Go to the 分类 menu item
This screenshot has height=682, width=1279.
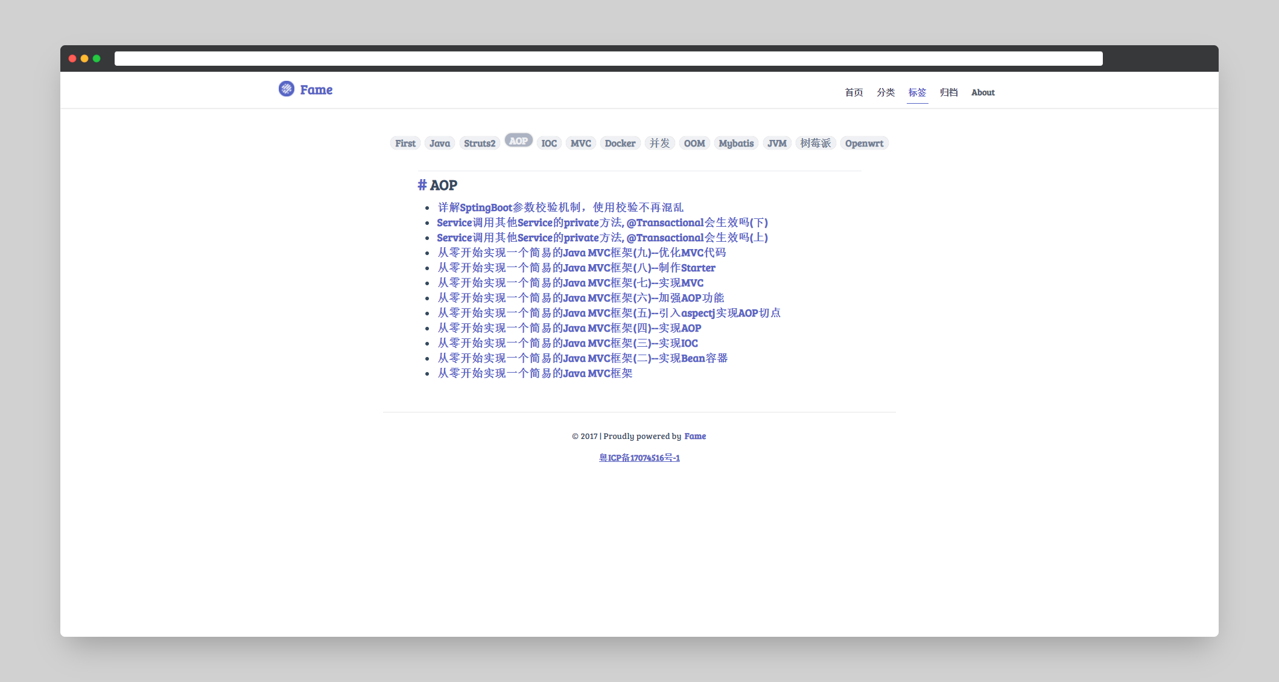[x=886, y=92]
